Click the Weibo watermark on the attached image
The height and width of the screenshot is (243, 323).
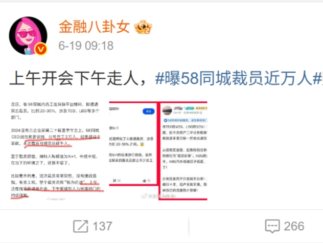[x=158, y=196]
